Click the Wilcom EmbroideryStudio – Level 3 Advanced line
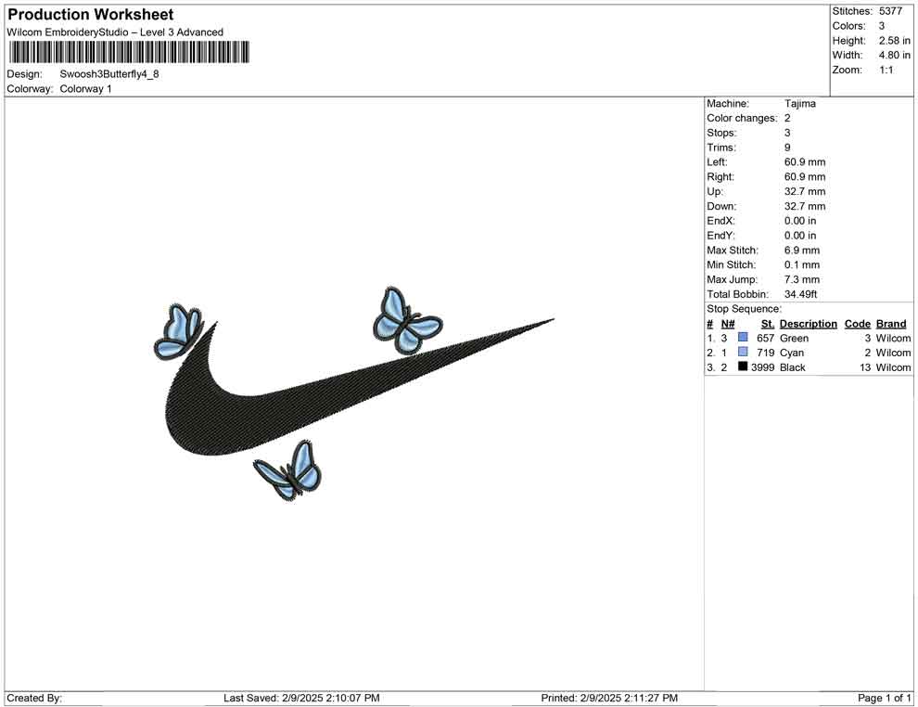 (x=115, y=32)
